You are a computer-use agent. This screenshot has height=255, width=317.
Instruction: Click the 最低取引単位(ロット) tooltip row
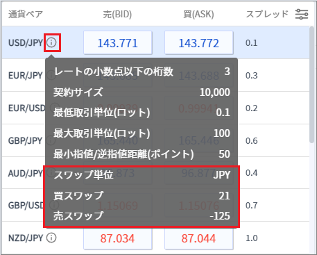point(142,113)
